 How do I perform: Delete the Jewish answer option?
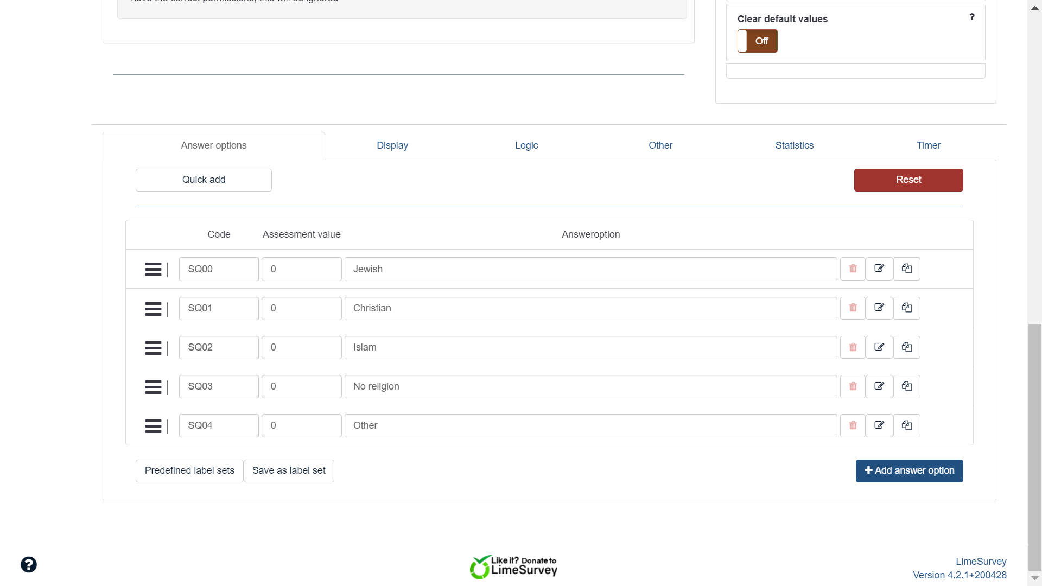pos(853,269)
